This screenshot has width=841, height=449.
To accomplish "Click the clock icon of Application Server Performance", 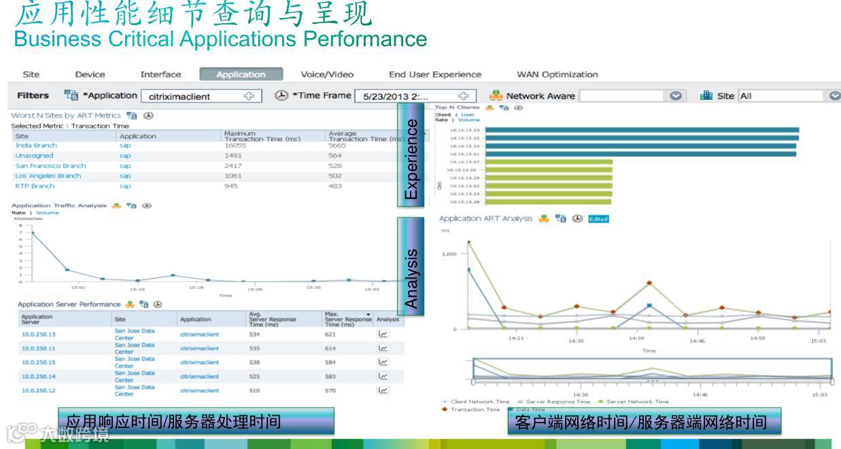I will pos(158,304).
